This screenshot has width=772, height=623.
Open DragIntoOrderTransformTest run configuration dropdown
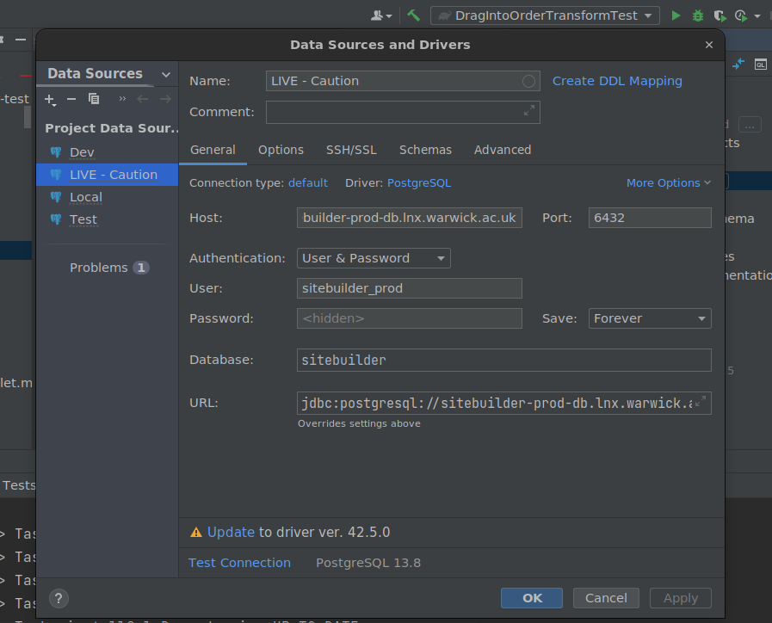(x=545, y=15)
